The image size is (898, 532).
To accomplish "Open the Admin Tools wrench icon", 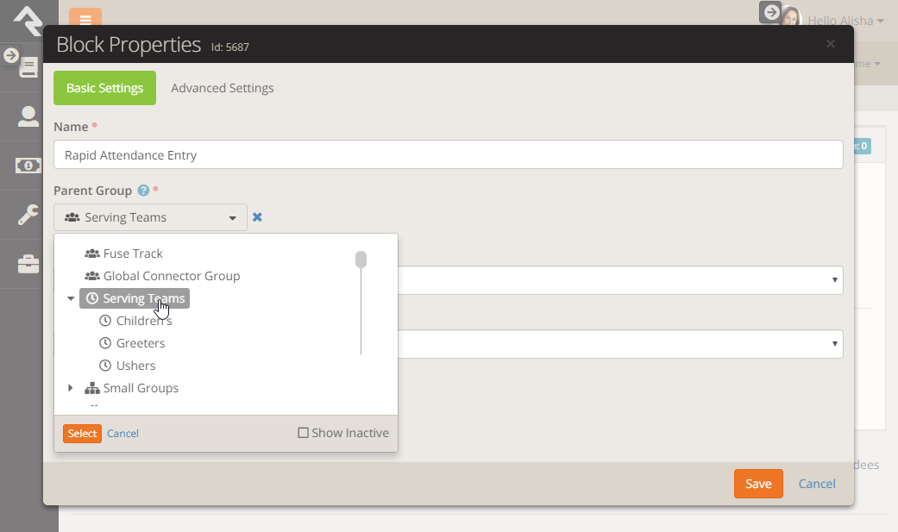I will pos(28,215).
